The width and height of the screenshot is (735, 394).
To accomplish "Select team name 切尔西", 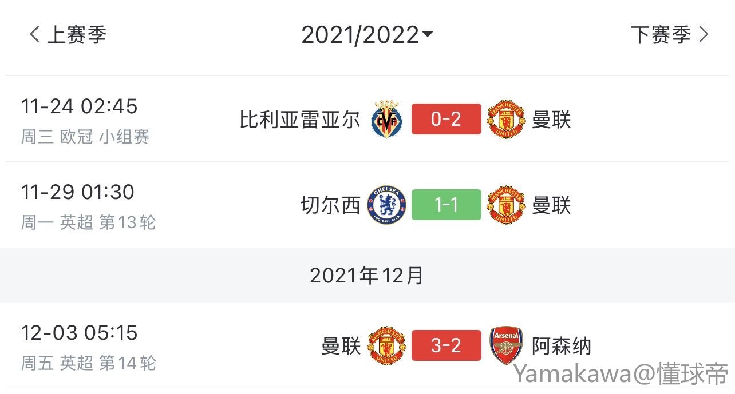I will 330,205.
